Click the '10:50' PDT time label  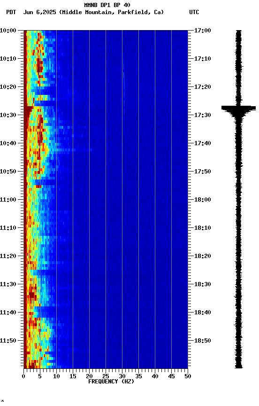(8, 172)
